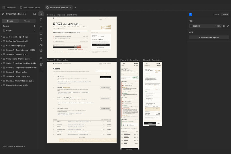Expand Screen C - Impossible client layer
This screenshot has height=154, width=231.
(2, 68)
